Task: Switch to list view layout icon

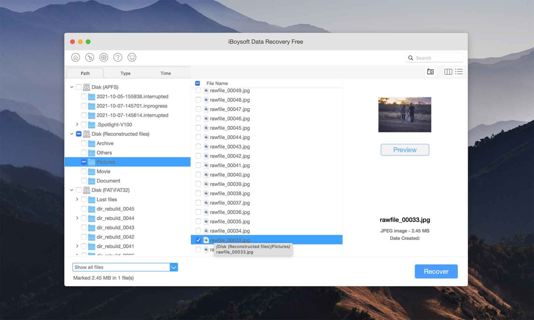Action: coord(459,71)
